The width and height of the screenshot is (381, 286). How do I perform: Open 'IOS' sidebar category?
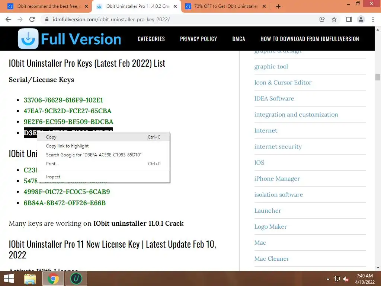click(259, 162)
